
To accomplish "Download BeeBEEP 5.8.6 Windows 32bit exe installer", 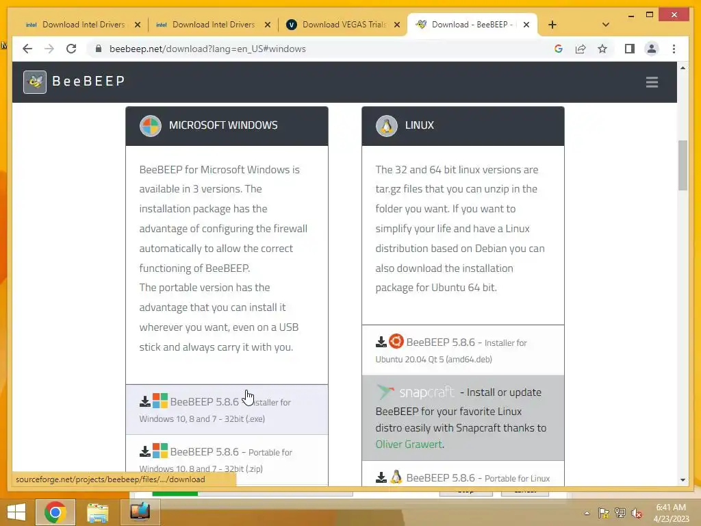I will click(227, 410).
